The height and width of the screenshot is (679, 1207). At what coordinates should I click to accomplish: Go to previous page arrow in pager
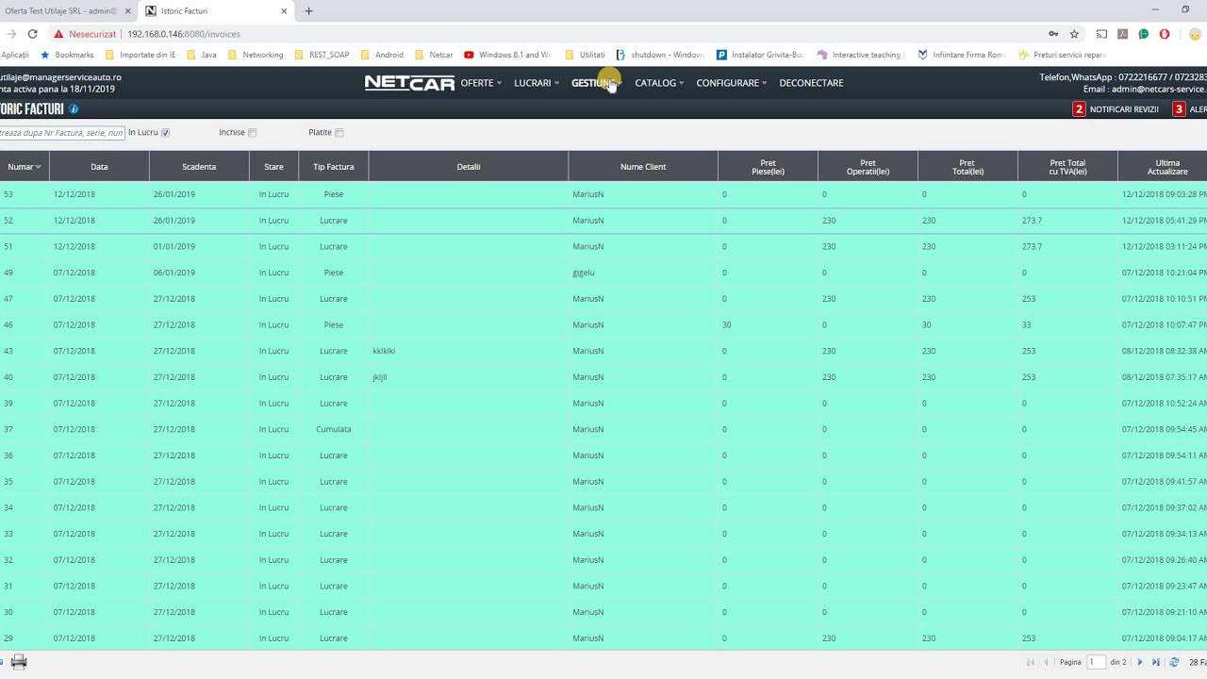click(x=1045, y=662)
